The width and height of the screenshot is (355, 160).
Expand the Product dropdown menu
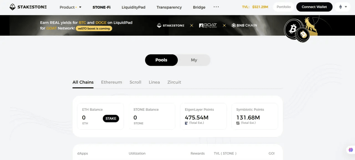click(x=70, y=7)
